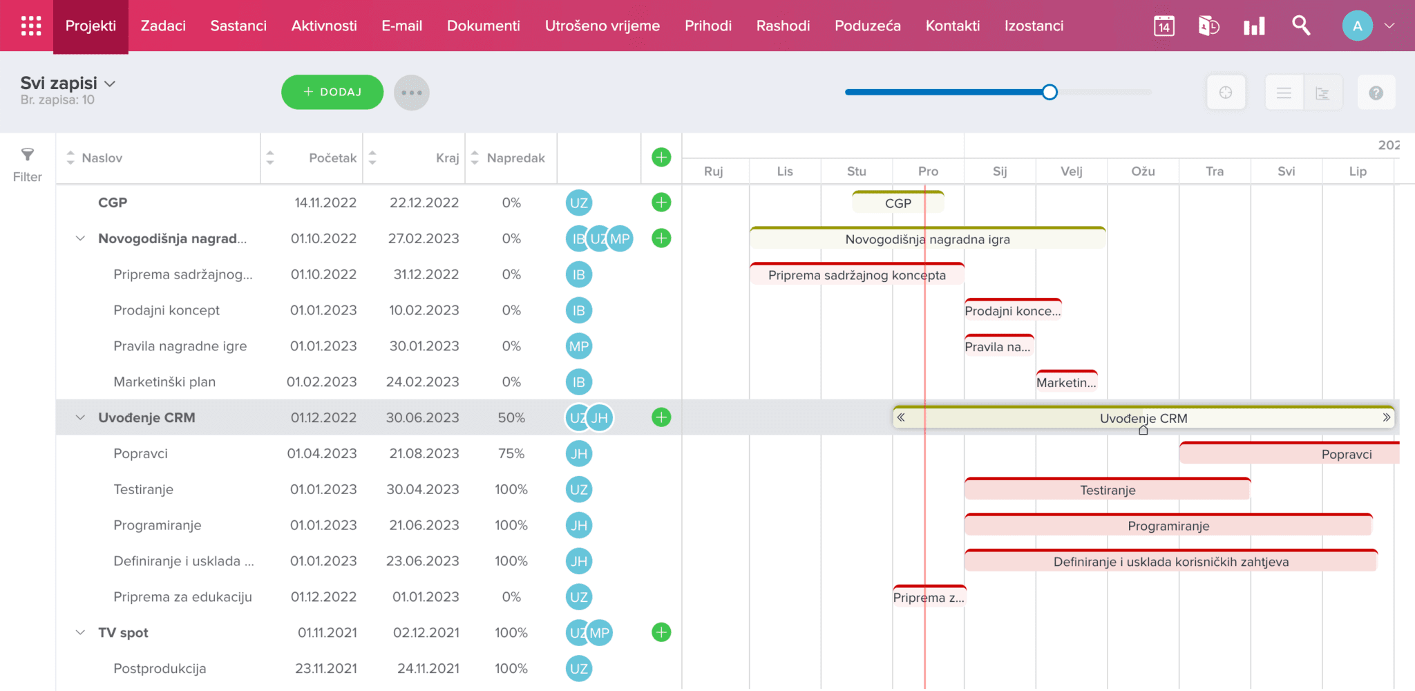Open the E-mail tab
This screenshot has width=1415, height=691.
401,26
